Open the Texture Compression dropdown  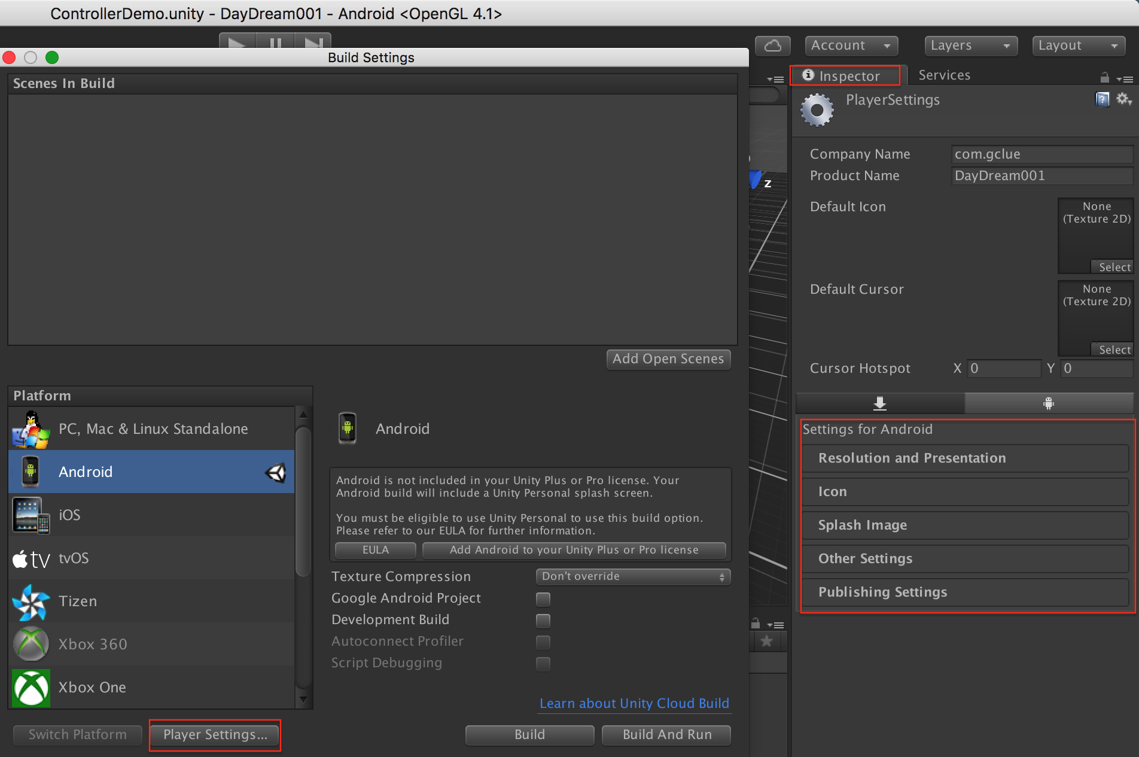(633, 577)
